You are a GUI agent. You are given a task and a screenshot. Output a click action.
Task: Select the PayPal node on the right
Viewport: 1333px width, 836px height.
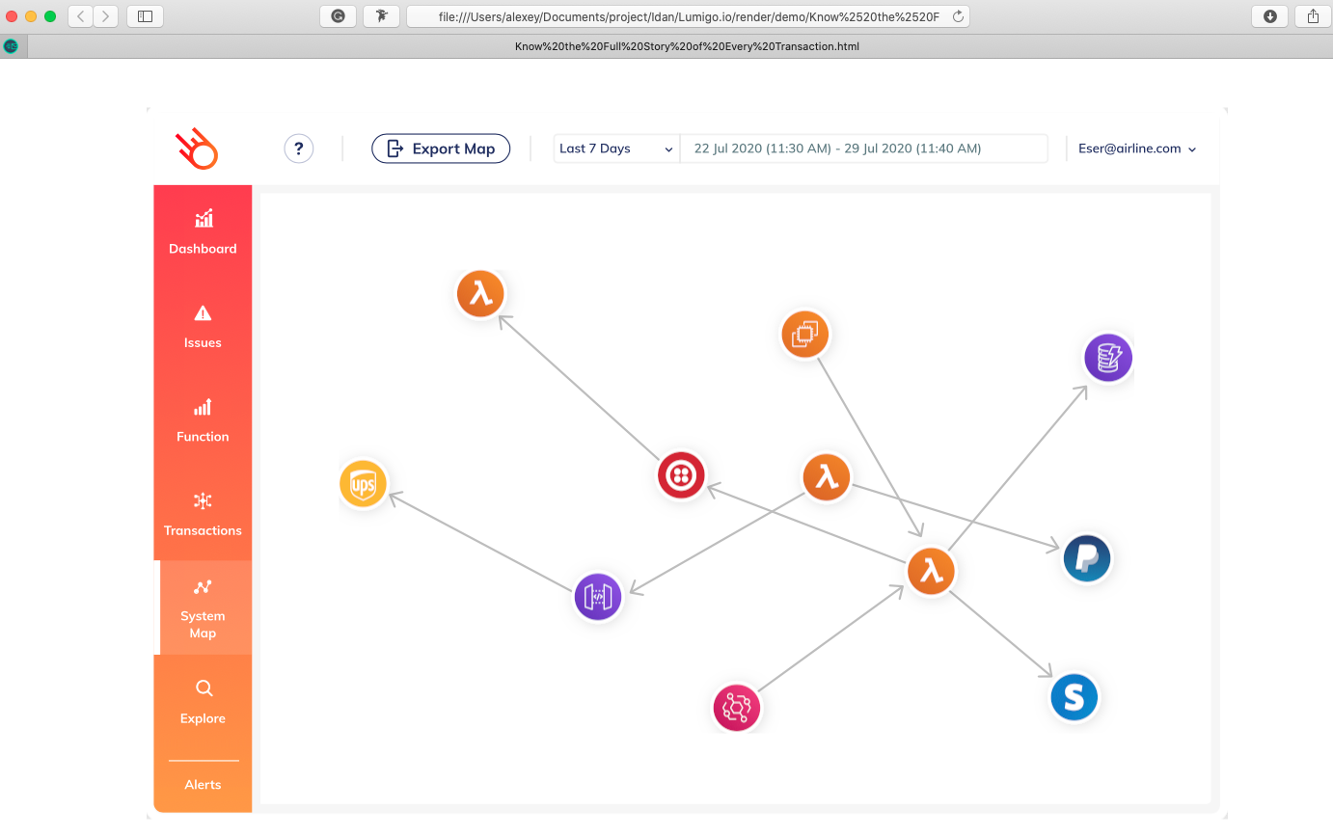click(x=1086, y=557)
